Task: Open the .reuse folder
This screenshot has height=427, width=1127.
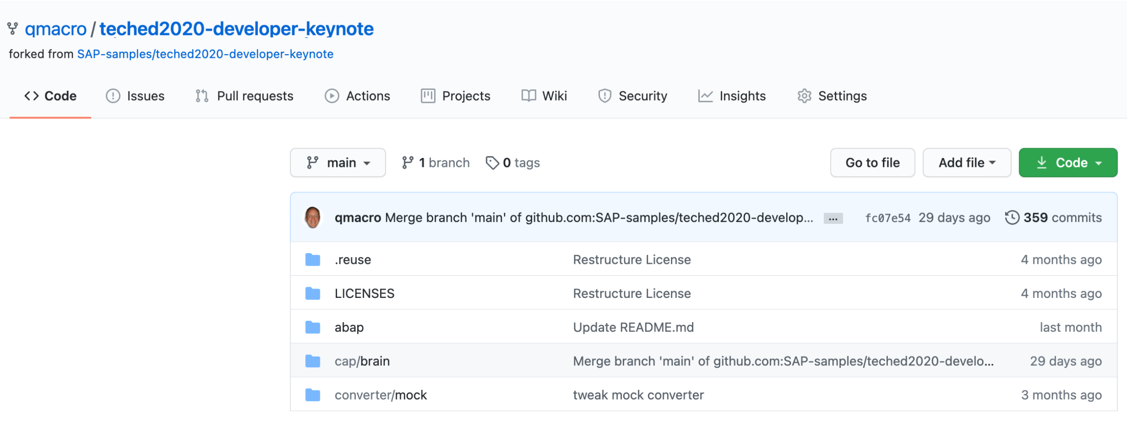Action: click(x=353, y=260)
